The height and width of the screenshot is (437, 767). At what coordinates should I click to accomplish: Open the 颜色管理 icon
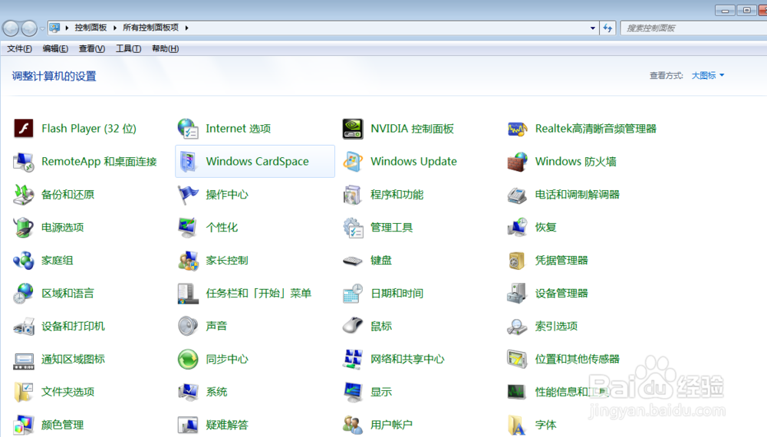(x=24, y=425)
